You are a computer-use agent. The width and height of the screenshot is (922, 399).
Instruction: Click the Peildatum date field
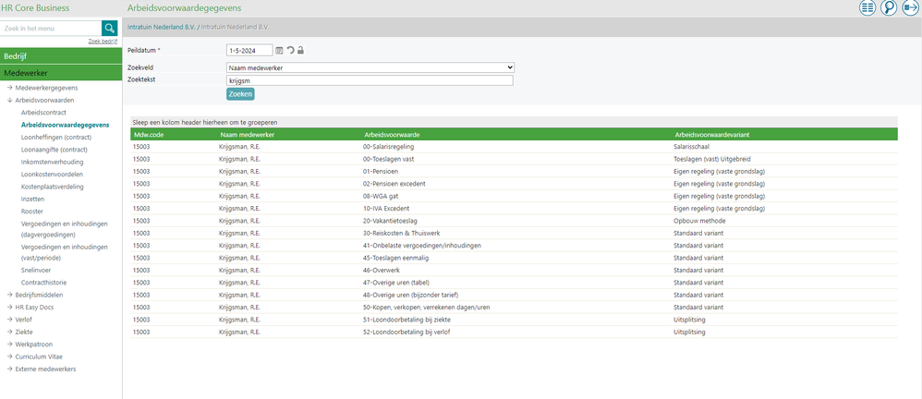tap(249, 51)
